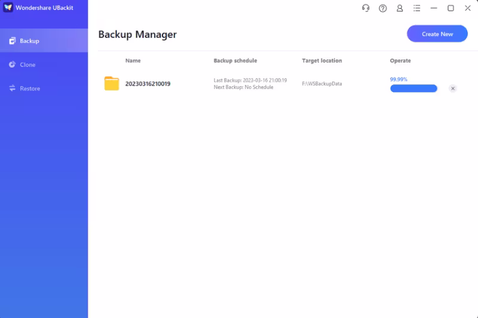Click the Backup schedule column header
The height and width of the screenshot is (318, 478).
pos(235,61)
